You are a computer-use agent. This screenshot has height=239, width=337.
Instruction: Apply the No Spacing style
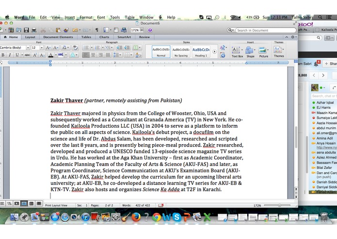(181, 51)
